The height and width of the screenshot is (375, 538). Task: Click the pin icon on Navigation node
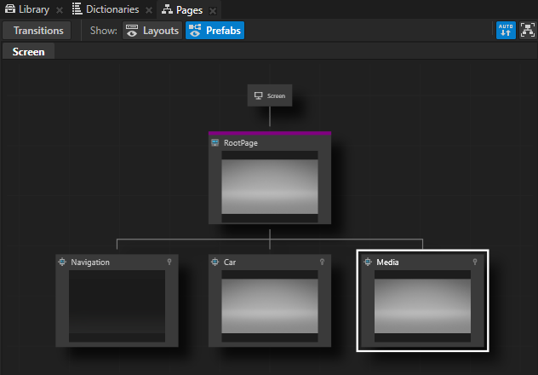coord(169,262)
